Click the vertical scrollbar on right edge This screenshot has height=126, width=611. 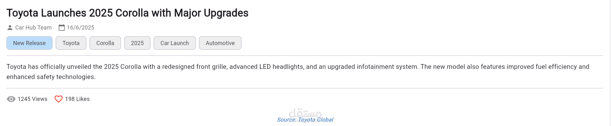point(609,63)
